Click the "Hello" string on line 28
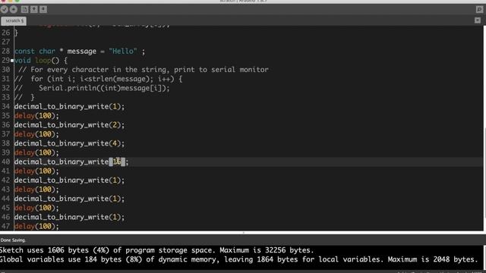Viewport: 486px width, 273px height. [x=123, y=51]
